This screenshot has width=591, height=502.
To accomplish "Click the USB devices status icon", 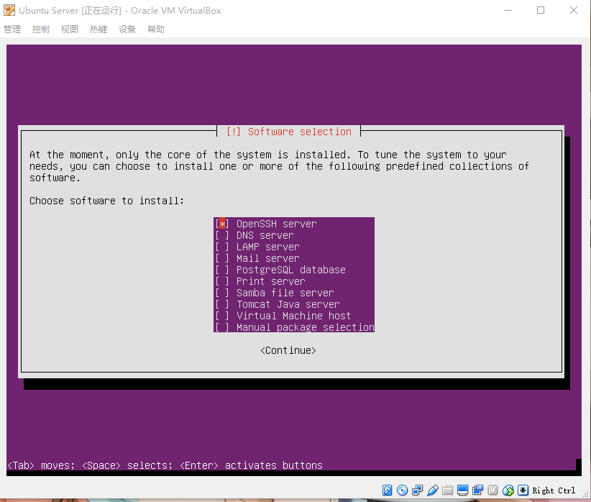I will tap(433, 490).
